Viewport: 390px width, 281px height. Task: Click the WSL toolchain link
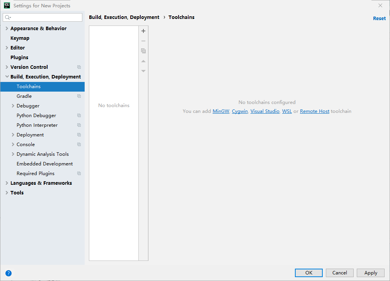287,111
